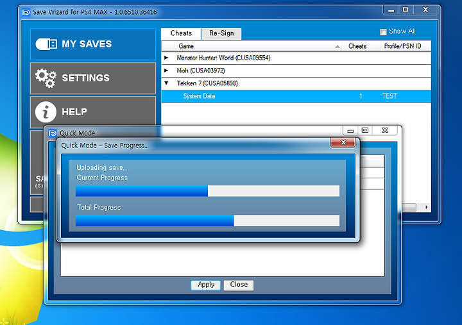This screenshot has height=325, width=462.
Task: Click the horizontal scrollbar right arrow
Action: 426,207
